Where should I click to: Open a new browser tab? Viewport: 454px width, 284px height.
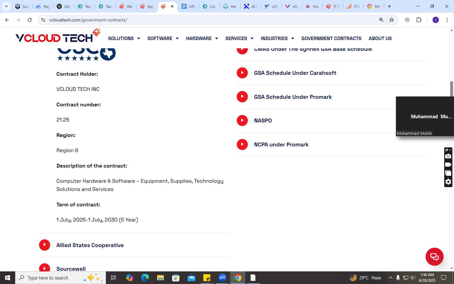point(389,6)
